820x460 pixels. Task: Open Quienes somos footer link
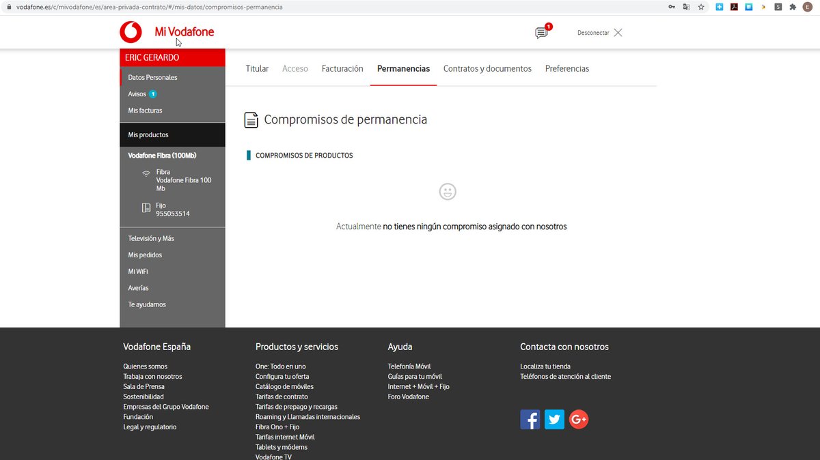[x=145, y=366]
